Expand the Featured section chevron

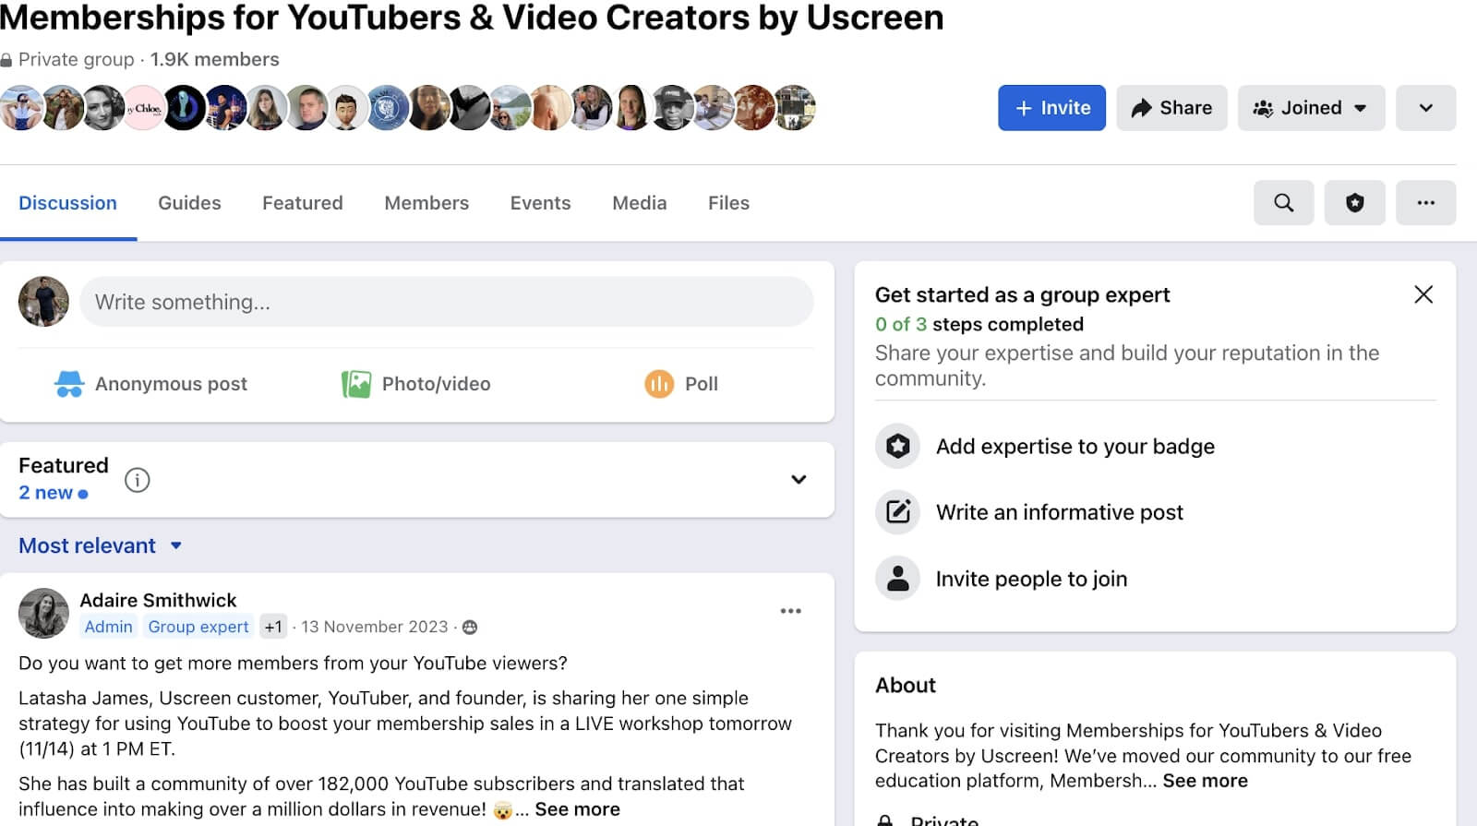[799, 479]
